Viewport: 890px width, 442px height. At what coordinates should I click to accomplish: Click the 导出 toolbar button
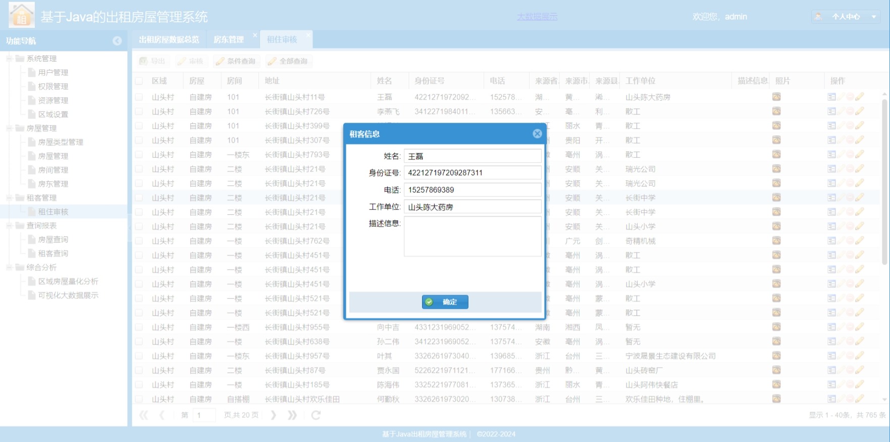coord(152,61)
